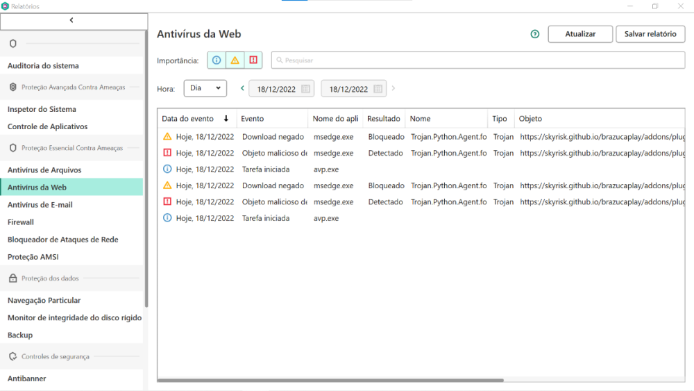Click the Relatórios app icon in title bar
The image size is (694, 391).
pyautogui.click(x=5, y=6)
